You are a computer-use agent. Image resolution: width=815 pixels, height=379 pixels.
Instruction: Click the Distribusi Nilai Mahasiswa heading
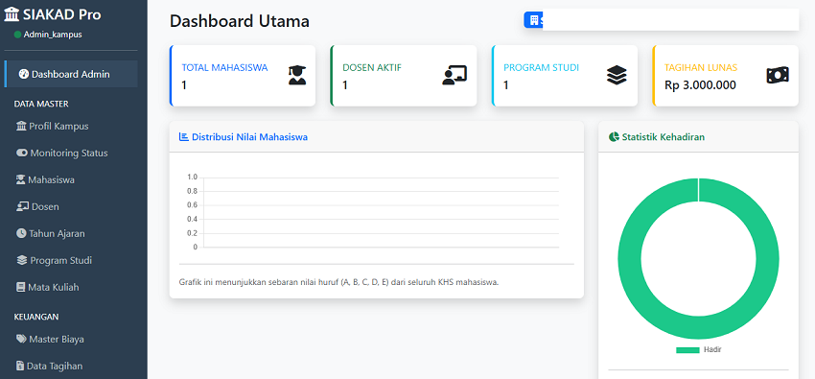pyautogui.click(x=249, y=137)
